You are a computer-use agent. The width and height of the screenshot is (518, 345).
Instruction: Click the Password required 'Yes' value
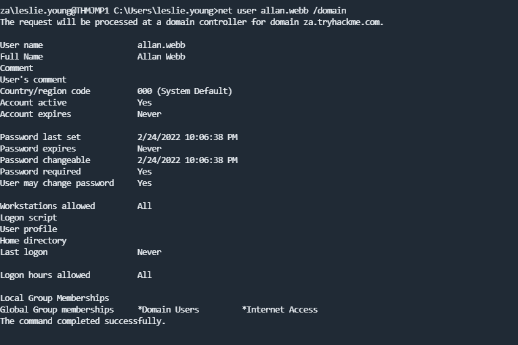144,172
